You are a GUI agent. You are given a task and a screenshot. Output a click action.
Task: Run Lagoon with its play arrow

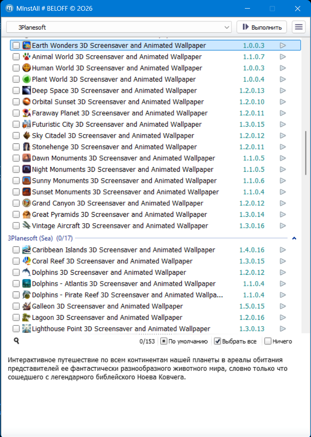[x=283, y=317]
